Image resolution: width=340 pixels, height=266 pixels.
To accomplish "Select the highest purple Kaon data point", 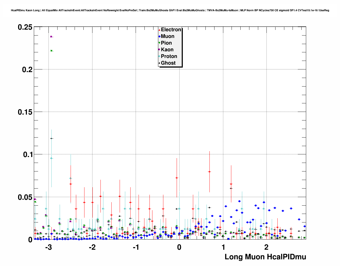I will 51,37.
